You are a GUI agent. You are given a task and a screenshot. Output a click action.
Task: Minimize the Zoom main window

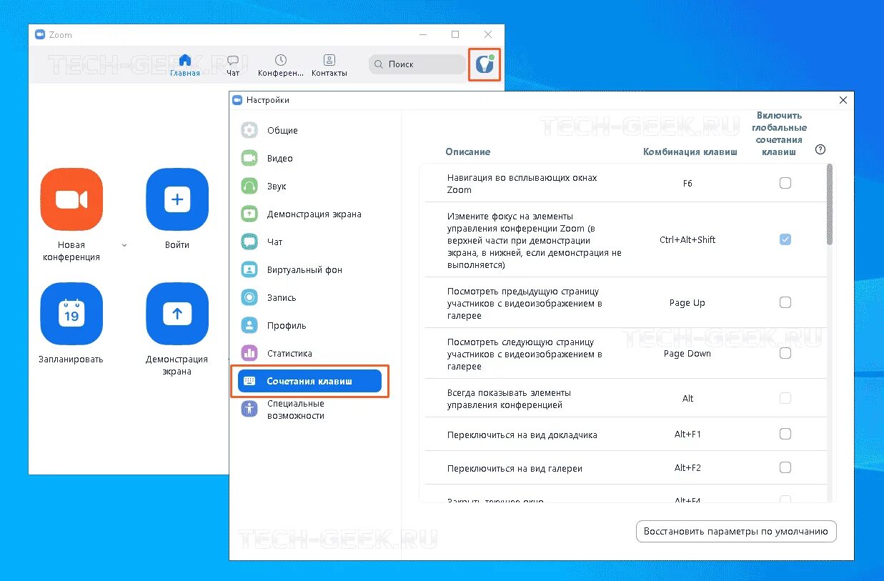coord(422,34)
